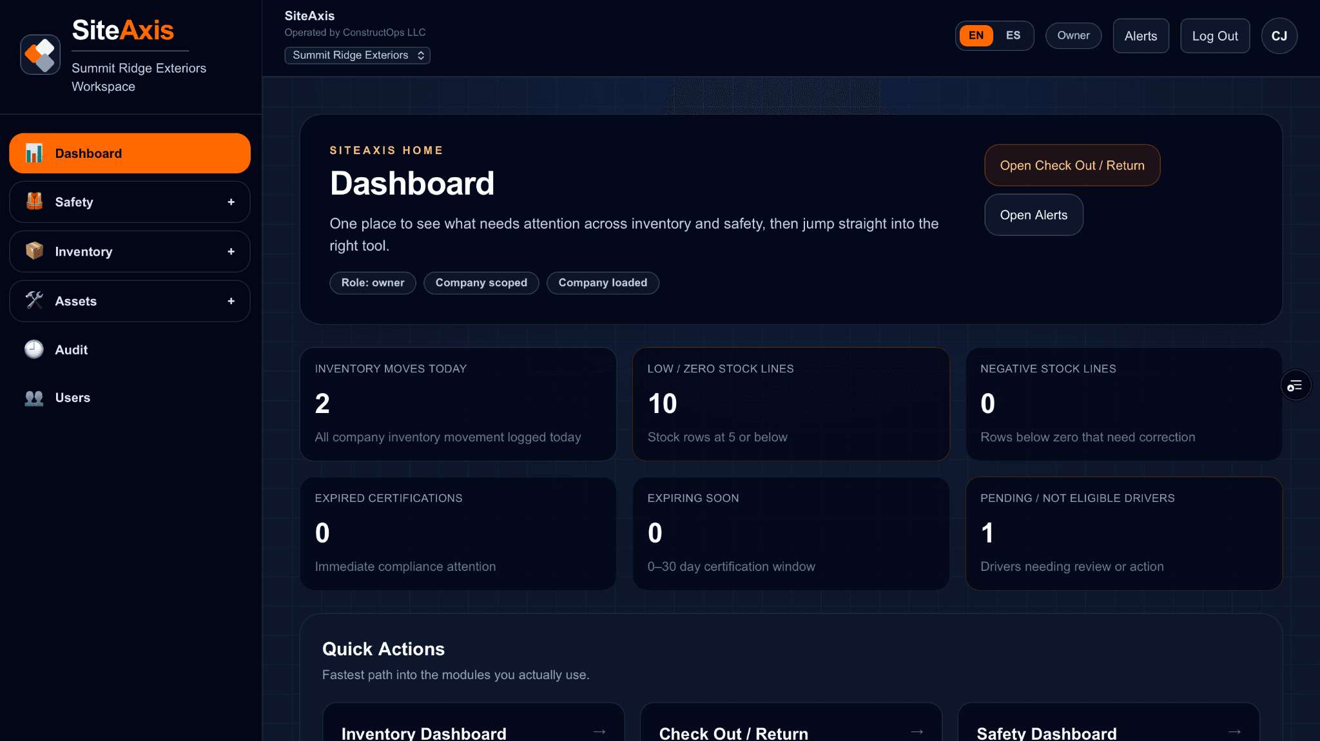The height and width of the screenshot is (741, 1320).
Task: Click the Pending / Not Eligible Drivers card
Action: click(1123, 534)
